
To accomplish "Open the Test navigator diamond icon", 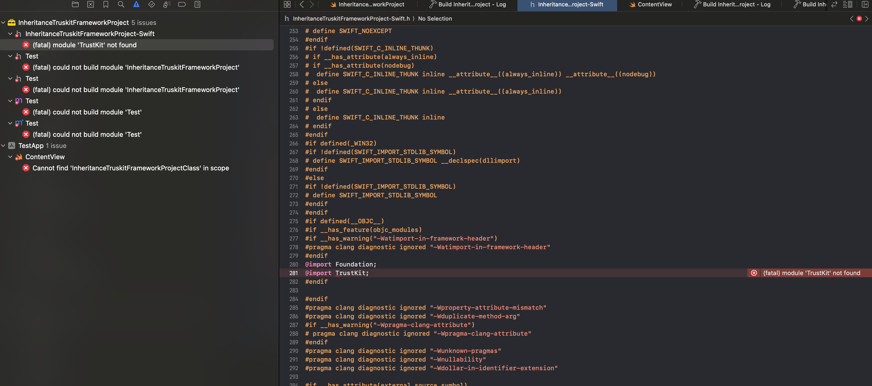I will [151, 4].
